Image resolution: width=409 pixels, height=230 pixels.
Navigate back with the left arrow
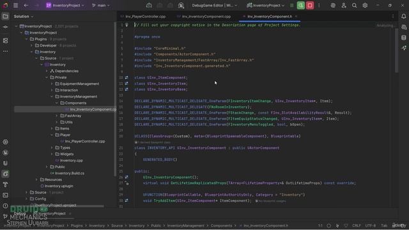click(x=26, y=5)
